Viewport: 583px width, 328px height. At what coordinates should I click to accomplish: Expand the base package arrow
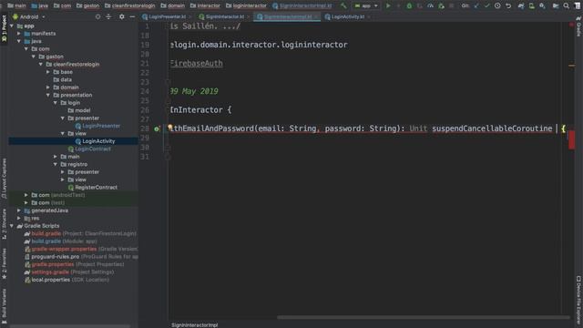(48, 72)
